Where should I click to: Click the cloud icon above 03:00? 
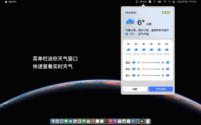[144, 49]
